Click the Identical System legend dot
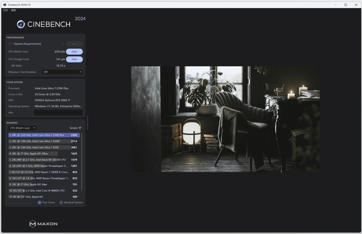Screen dimensions: 362x234 61,202
